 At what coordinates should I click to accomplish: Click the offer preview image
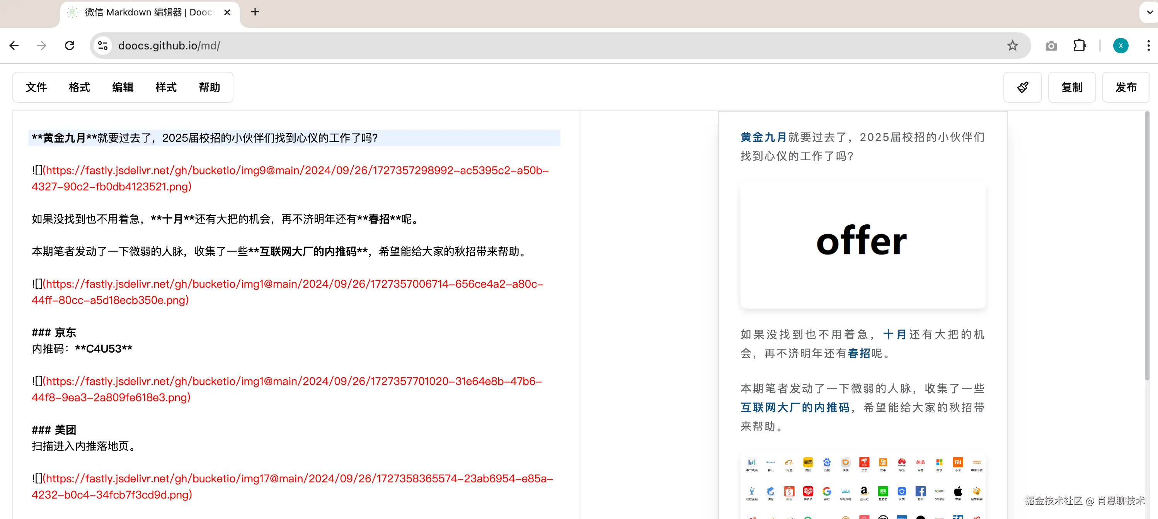coord(862,245)
